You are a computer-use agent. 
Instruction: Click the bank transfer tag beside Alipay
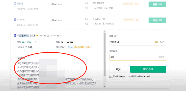(83, 47)
